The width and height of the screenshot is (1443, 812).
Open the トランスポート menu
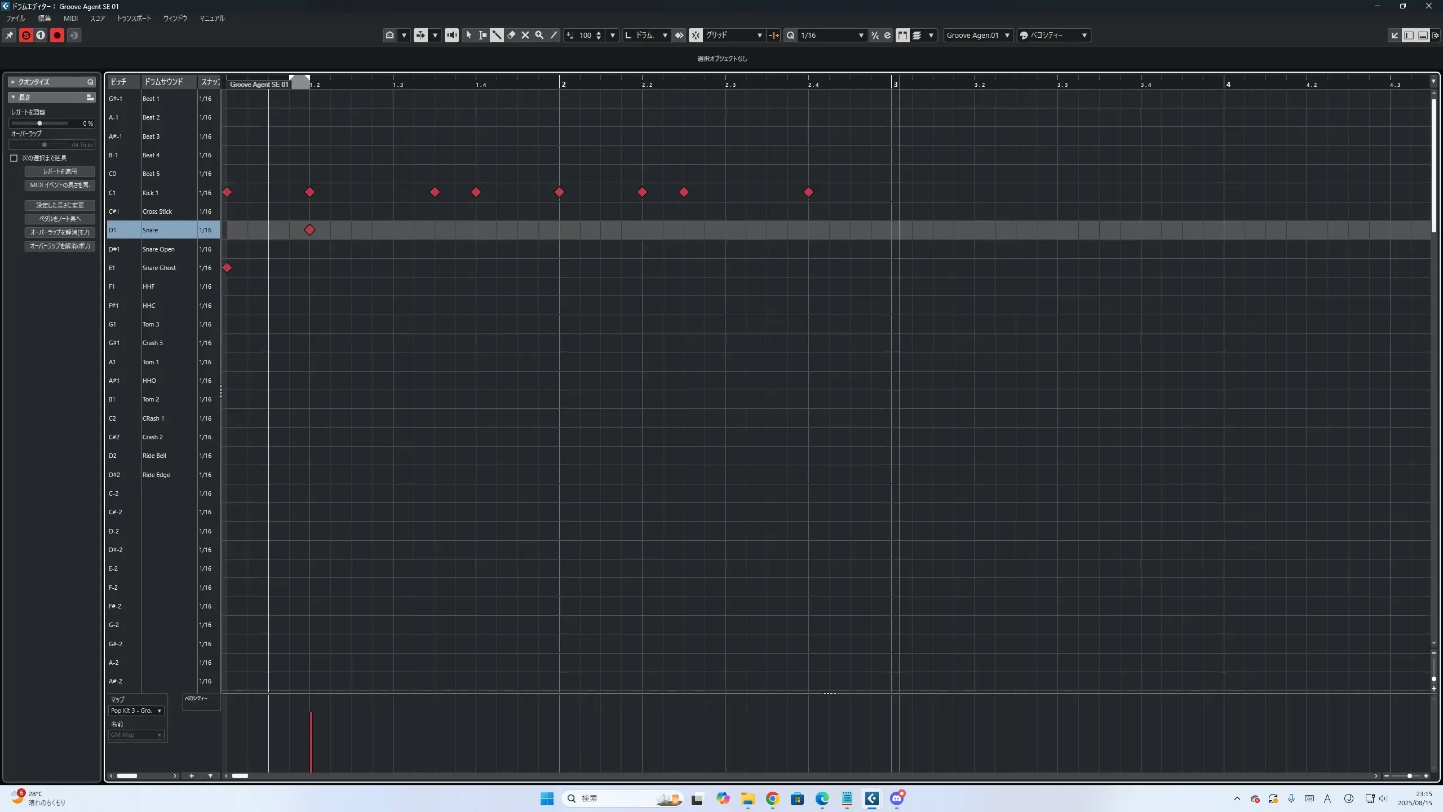tap(134, 18)
